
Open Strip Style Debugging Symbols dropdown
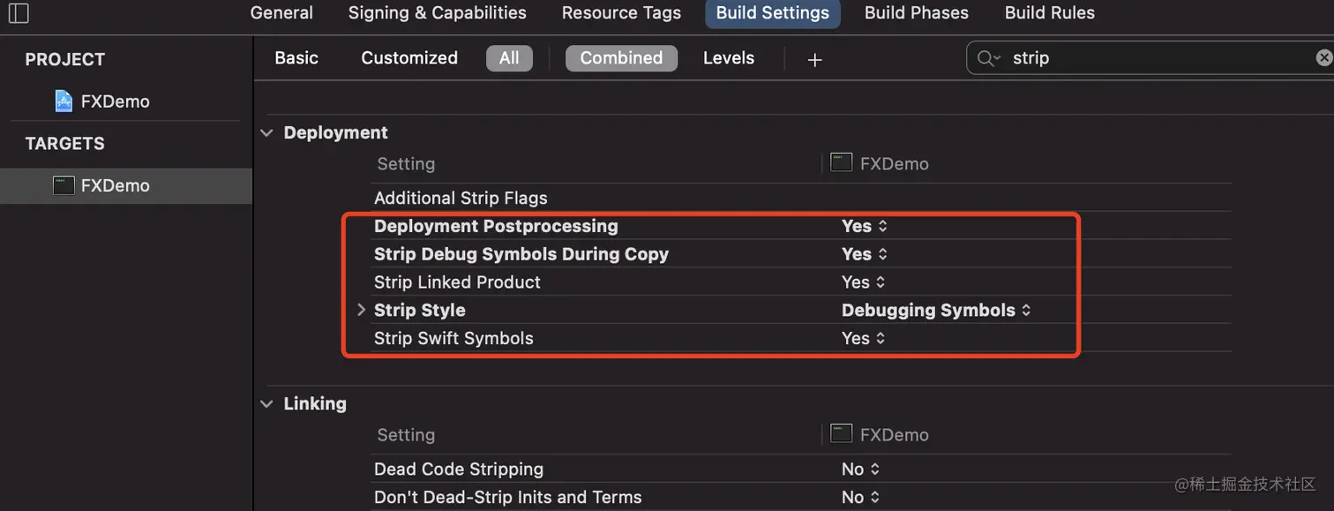[x=935, y=311]
